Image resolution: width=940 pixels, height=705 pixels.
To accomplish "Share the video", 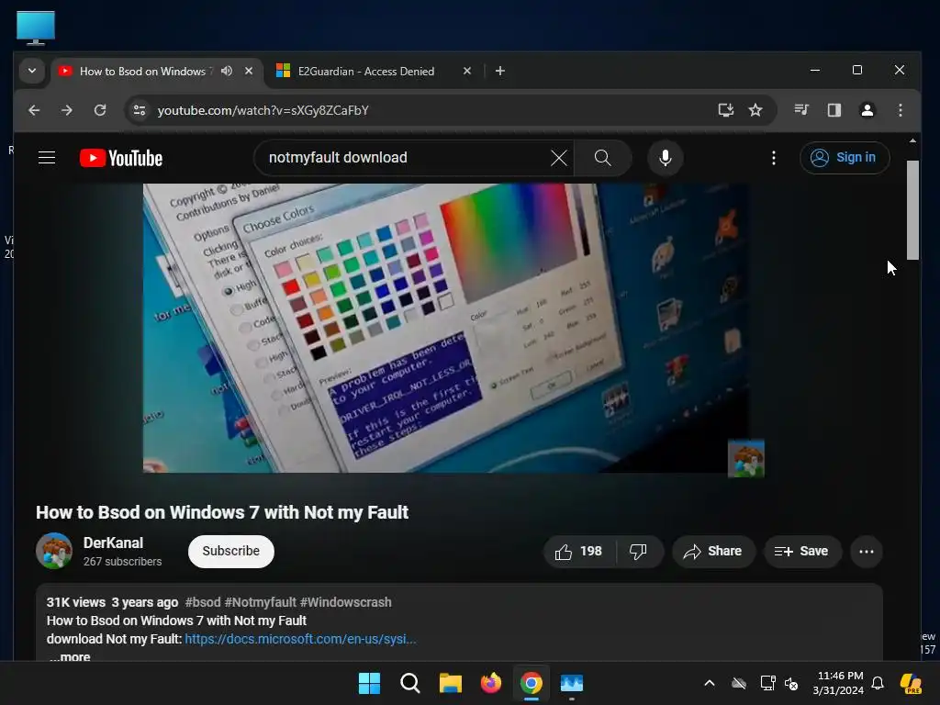I will point(712,552).
